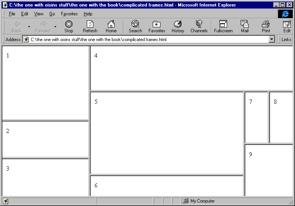295x206 pixels.
Task: Open the Favorites menu in the menu bar
Action: [x=69, y=14]
